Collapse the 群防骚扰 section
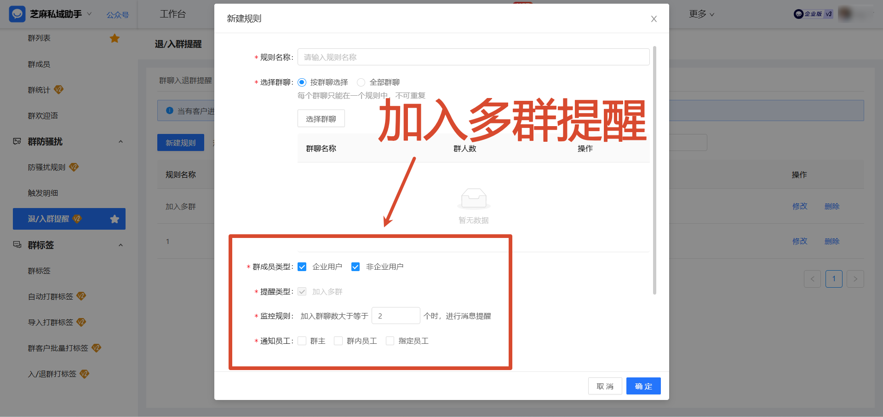Viewport: 883px width, 417px height. [120, 142]
